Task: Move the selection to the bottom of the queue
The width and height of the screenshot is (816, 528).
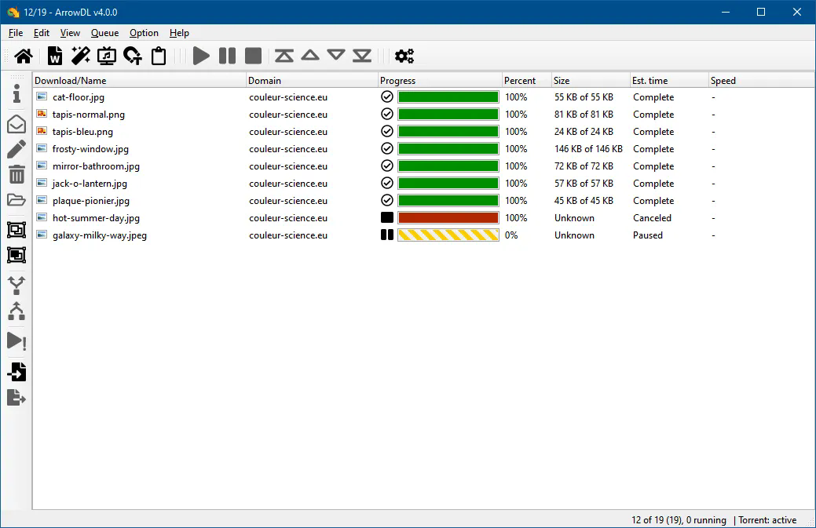Action: [362, 56]
